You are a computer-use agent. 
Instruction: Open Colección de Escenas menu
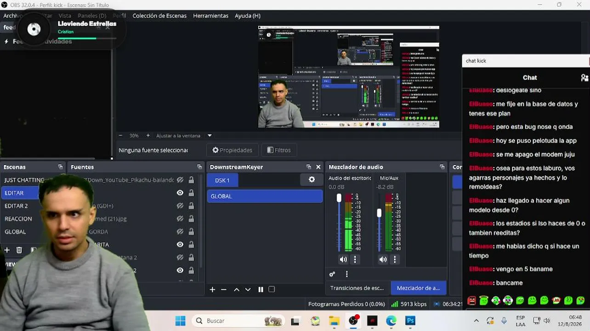pyautogui.click(x=159, y=16)
